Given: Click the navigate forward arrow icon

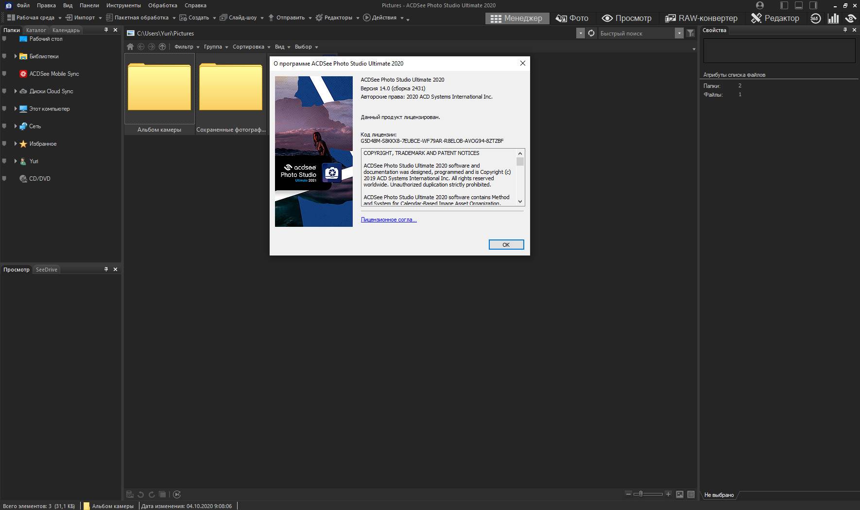Looking at the screenshot, I should (152, 47).
